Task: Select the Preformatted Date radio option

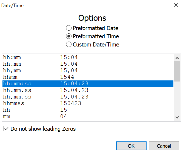Action: [69, 28]
